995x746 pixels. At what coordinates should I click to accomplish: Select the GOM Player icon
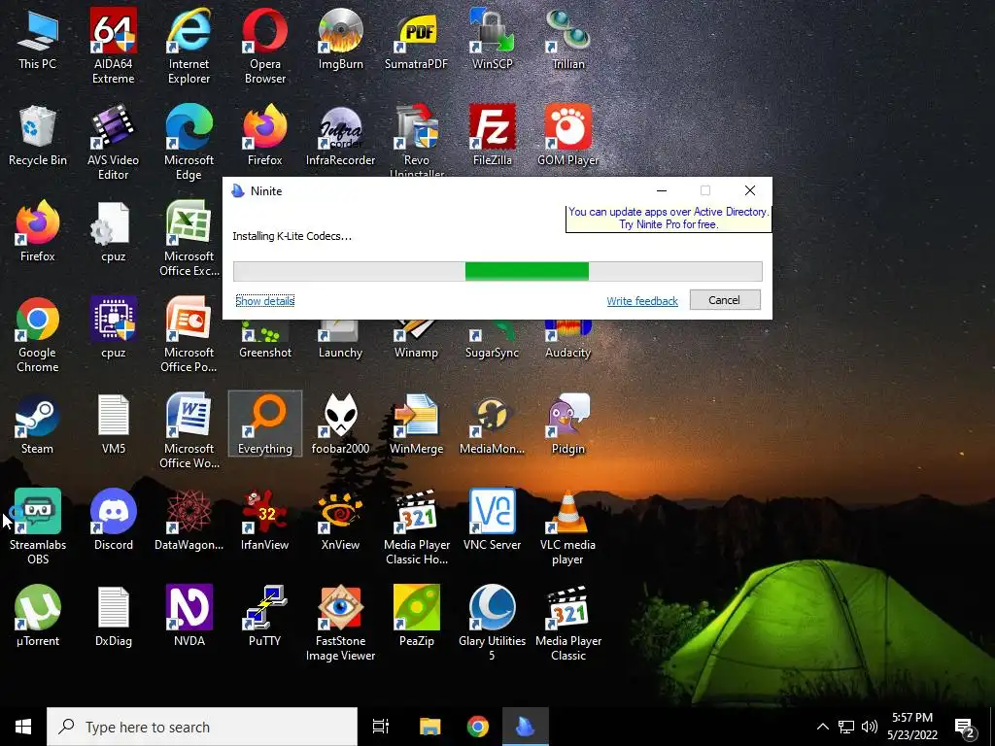[567, 136]
